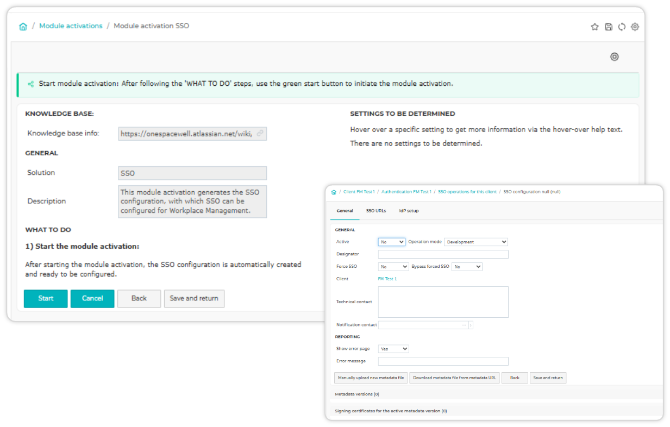This screenshot has width=670, height=427.
Task: Go to home via Module activation breadcrumb icon
Action: click(x=23, y=26)
